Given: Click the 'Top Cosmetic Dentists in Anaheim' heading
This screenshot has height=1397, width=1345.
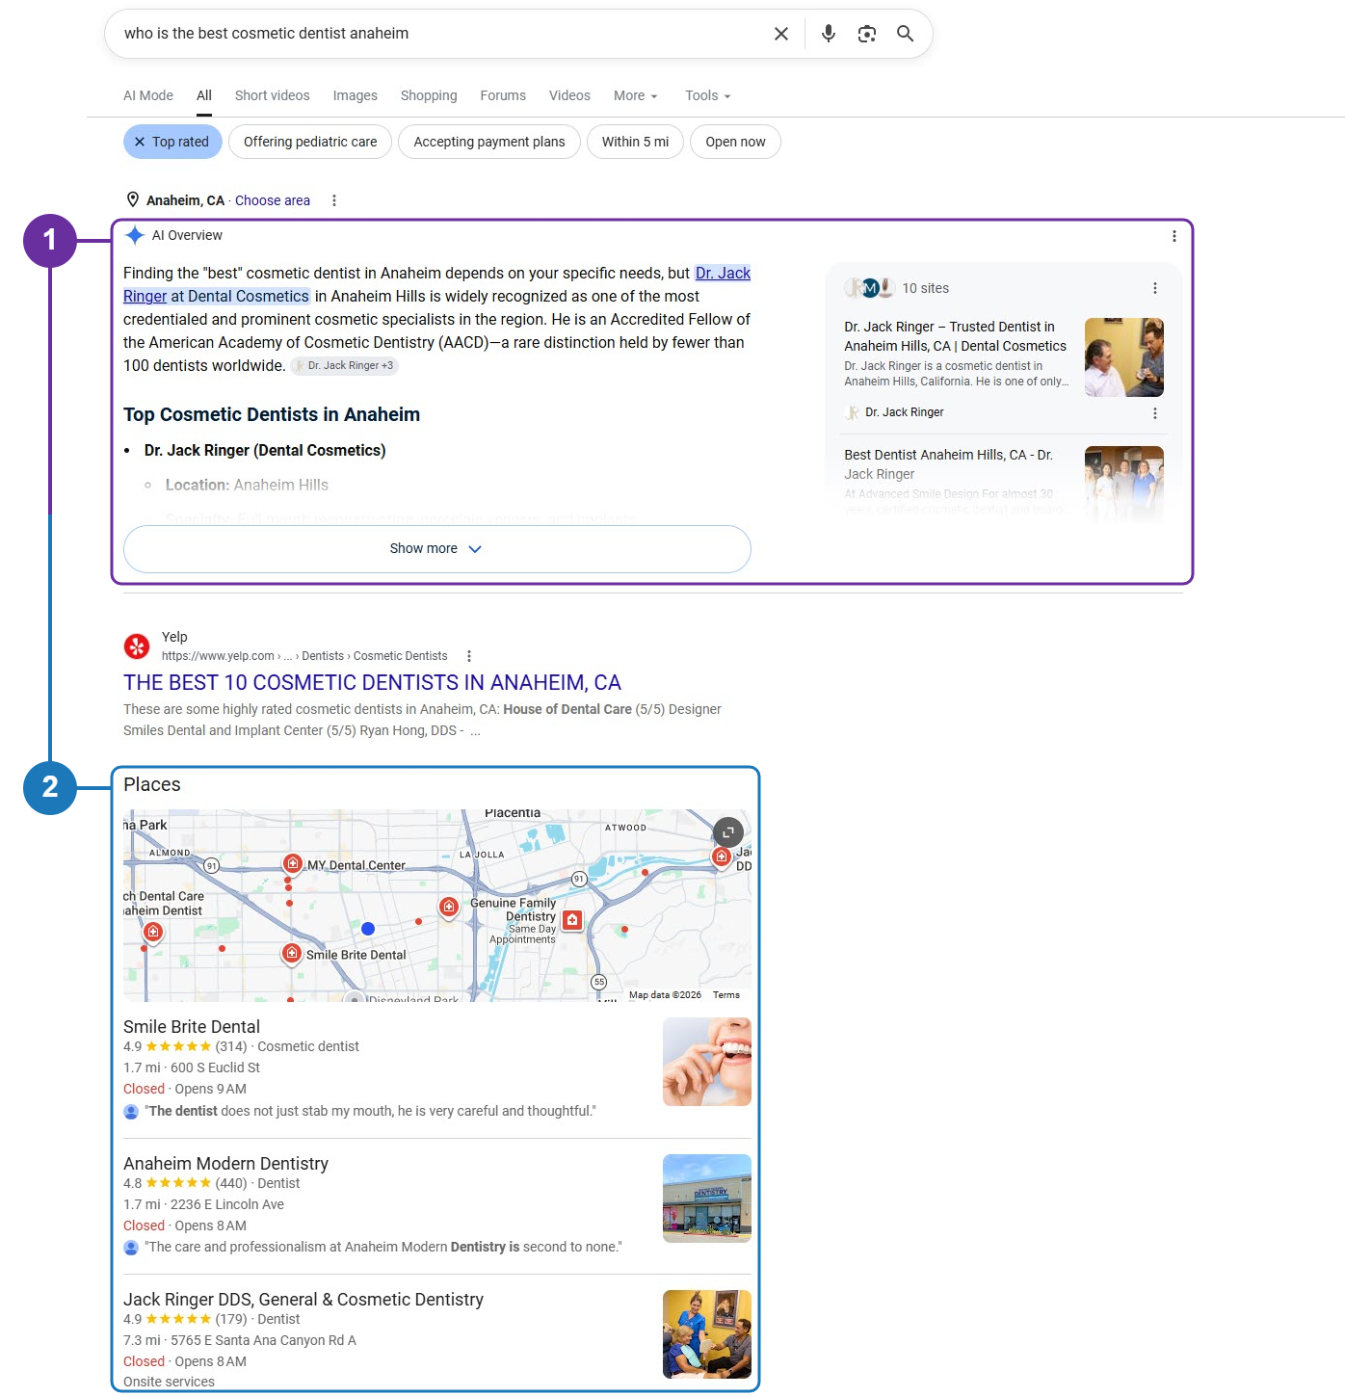Looking at the screenshot, I should pos(272,414).
